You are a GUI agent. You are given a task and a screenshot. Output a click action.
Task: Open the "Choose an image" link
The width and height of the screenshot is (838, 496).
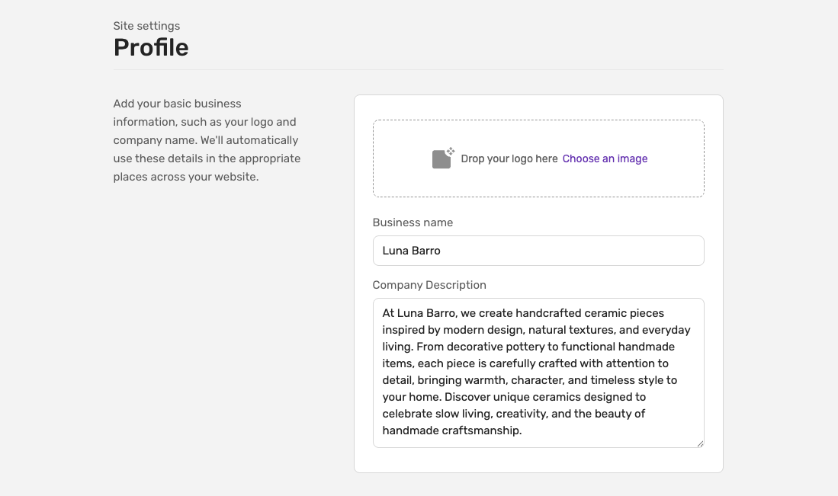click(605, 158)
